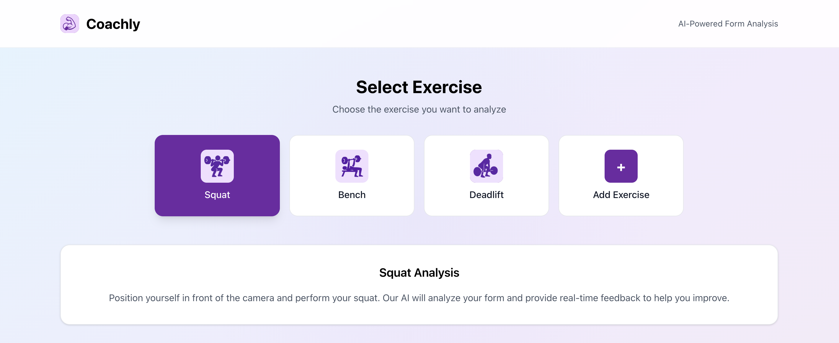Select the Bench exercise card
Viewport: 839px width, 343px height.
coord(352,176)
